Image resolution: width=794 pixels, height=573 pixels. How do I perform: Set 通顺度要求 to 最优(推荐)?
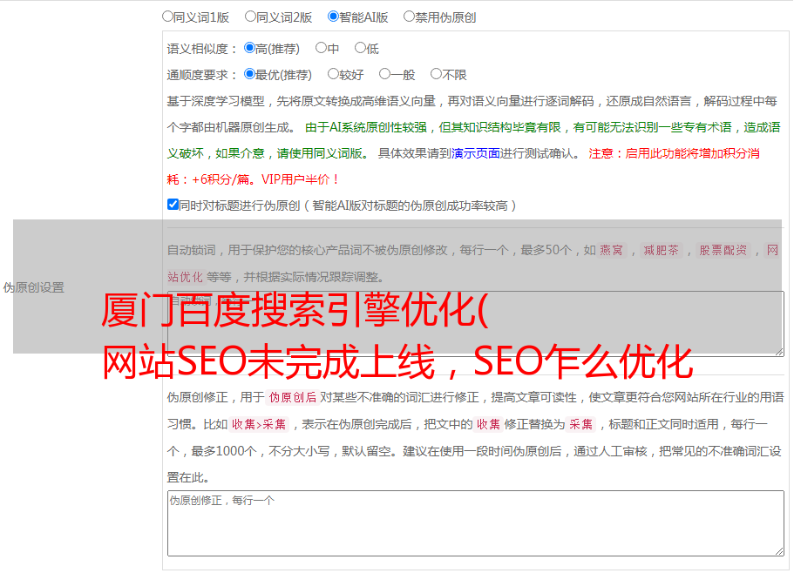coord(249,74)
